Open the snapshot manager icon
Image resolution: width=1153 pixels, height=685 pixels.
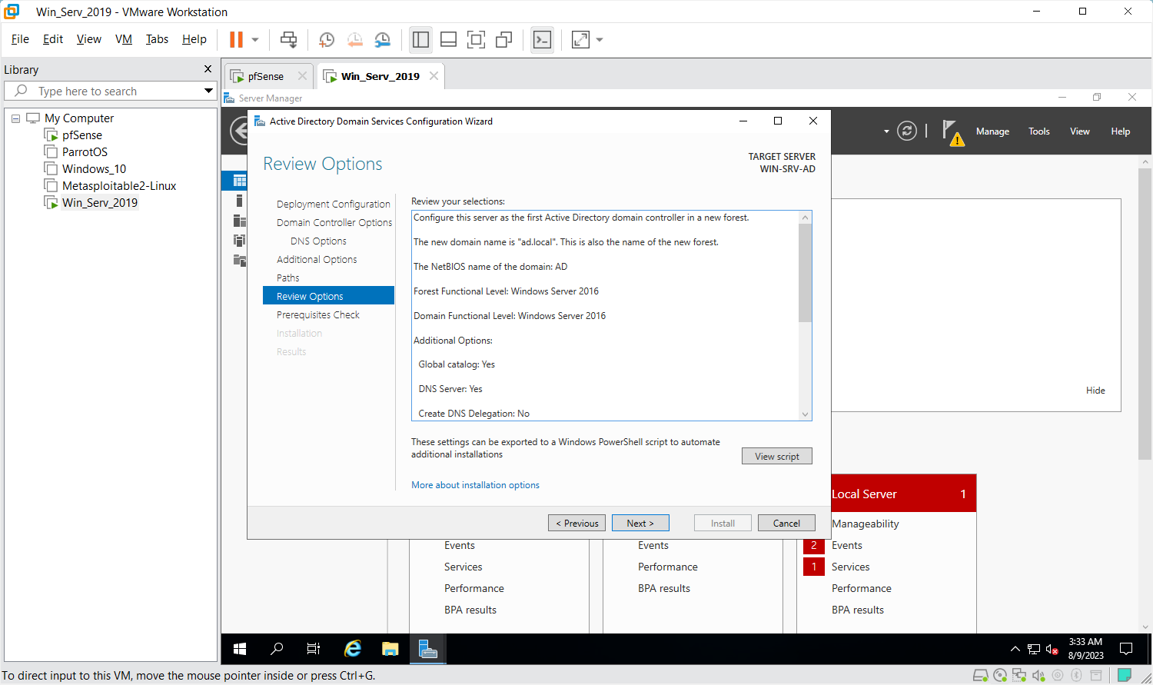tap(382, 40)
